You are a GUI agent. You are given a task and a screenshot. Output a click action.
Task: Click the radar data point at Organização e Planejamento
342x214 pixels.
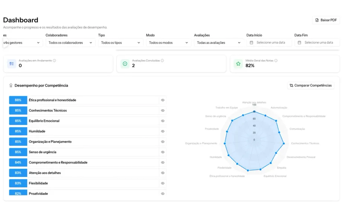point(225,143)
